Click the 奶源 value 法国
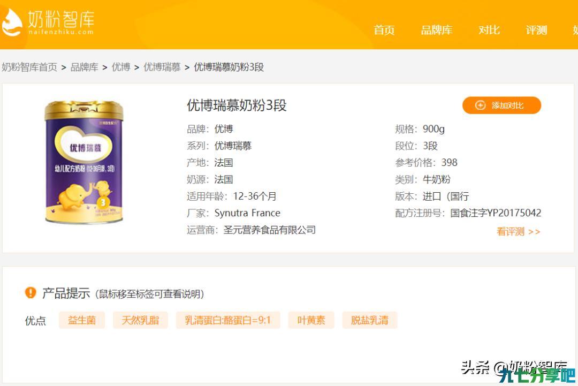The height and width of the screenshot is (386, 578). pyautogui.click(x=224, y=179)
